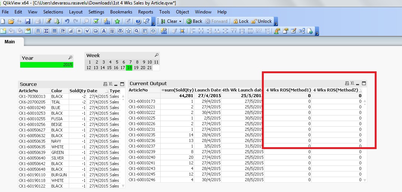Click the Print icon in toolbar

pyautogui.click(x=38, y=21)
